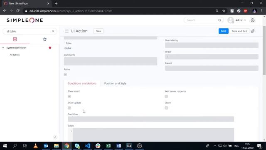Click the page vertical scrollbar thumb
This screenshot has height=150, width=266.
click(264, 50)
